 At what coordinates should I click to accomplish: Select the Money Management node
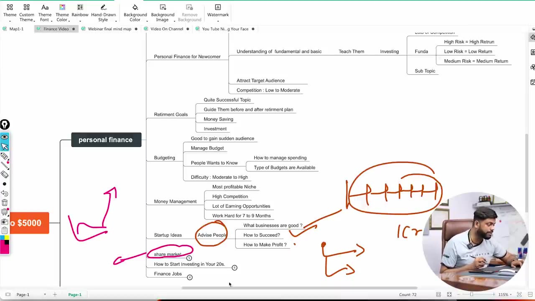point(175,202)
